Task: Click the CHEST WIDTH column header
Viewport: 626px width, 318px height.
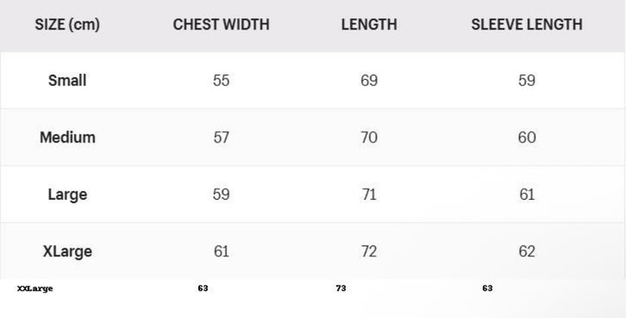Action: [221, 24]
